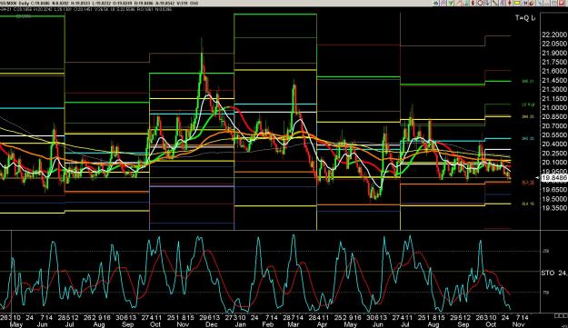Click the Feb label on date axis
Image resolution: width=568 pixels, height=328 pixels.
click(x=268, y=324)
